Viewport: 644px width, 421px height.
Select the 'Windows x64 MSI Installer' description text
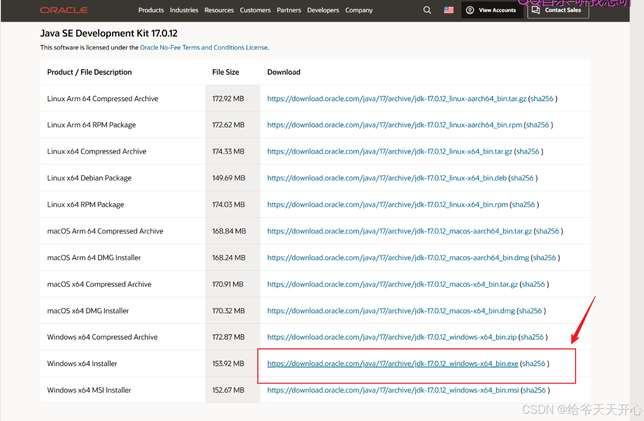[x=89, y=390]
